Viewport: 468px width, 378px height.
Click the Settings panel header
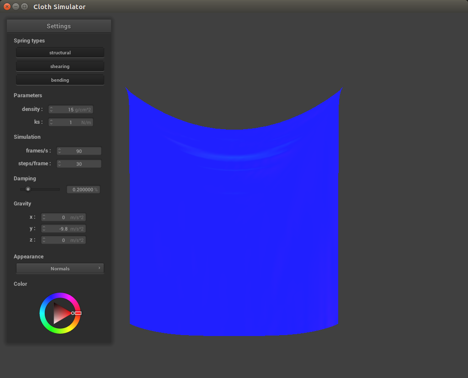[59, 26]
